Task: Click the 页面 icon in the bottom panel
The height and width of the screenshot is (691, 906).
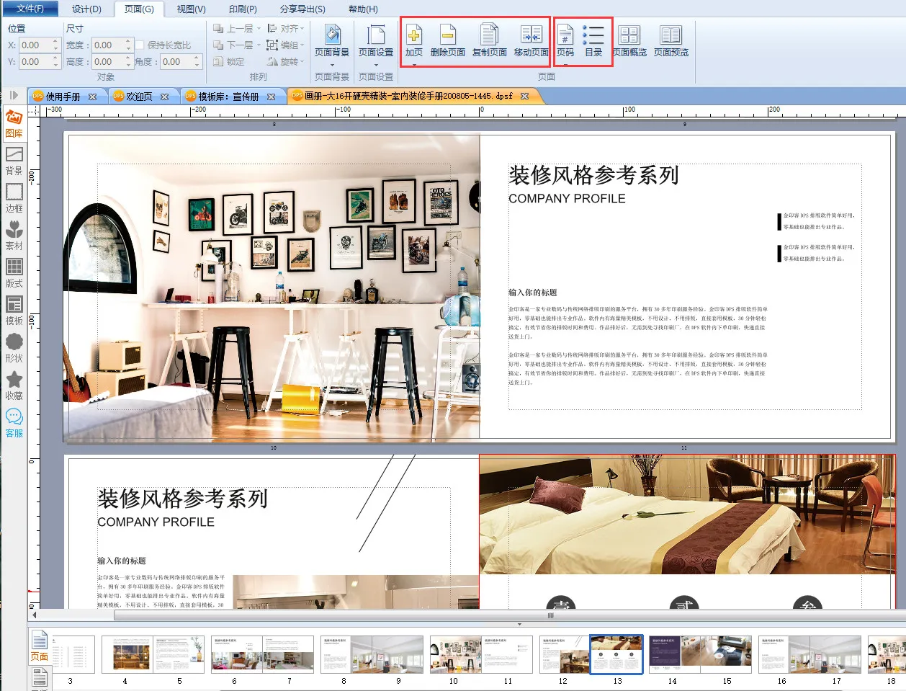Action: 39,646
